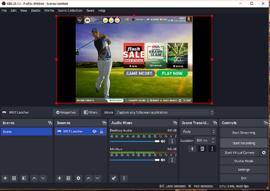Remove configurable transition with the trash icon
Viewport: 270px width, 191px height.
[x=202, y=149]
